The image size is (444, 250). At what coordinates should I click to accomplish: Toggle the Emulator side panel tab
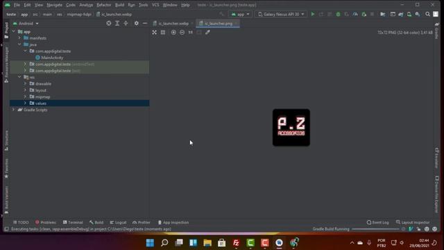click(x=436, y=158)
